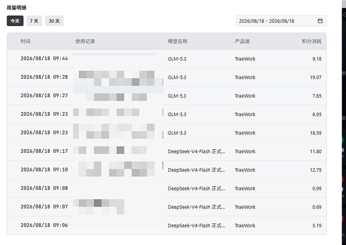Click the 时间 column header
The image size is (346, 245).
pyautogui.click(x=26, y=41)
